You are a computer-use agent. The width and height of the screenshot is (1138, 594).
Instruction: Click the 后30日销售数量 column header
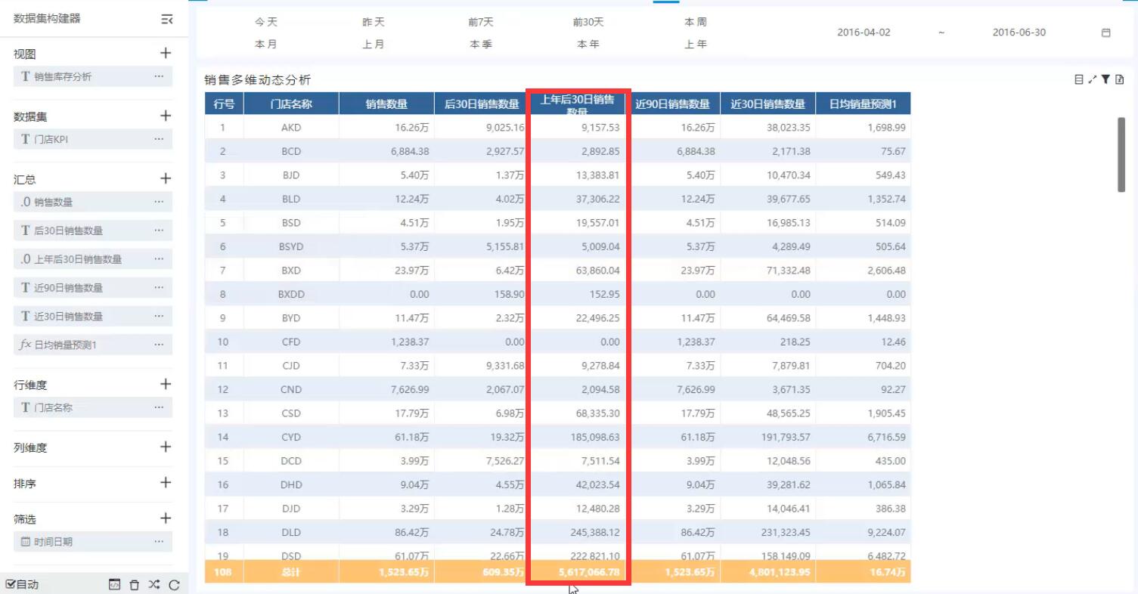[482, 104]
